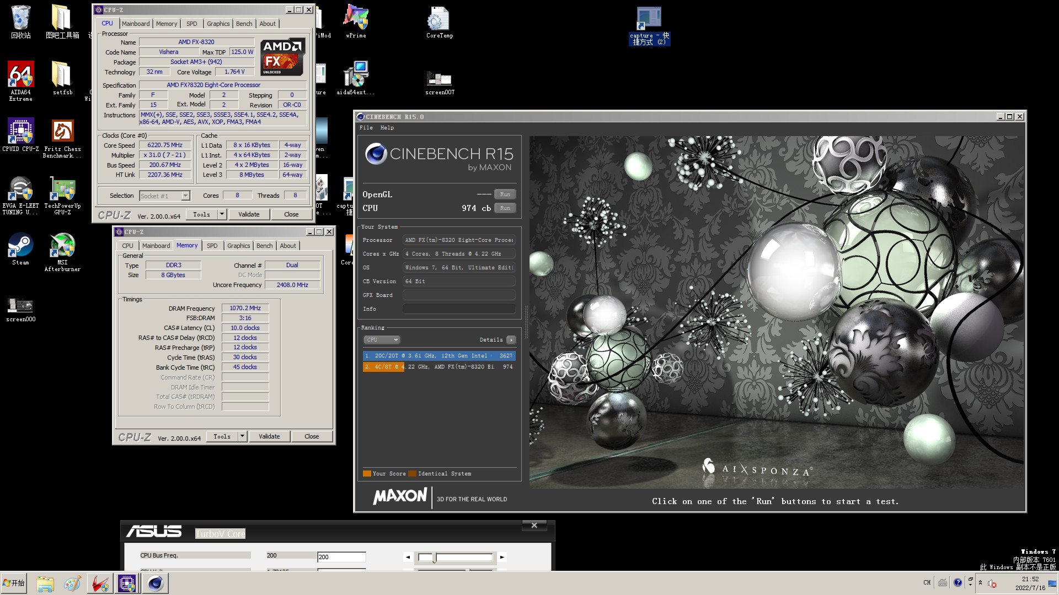Open the Paint taskbar icon
This screenshot has height=595, width=1059.
[x=72, y=583]
